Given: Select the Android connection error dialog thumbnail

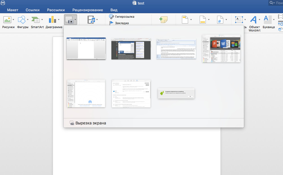Looking at the screenshot, I should 176,93.
